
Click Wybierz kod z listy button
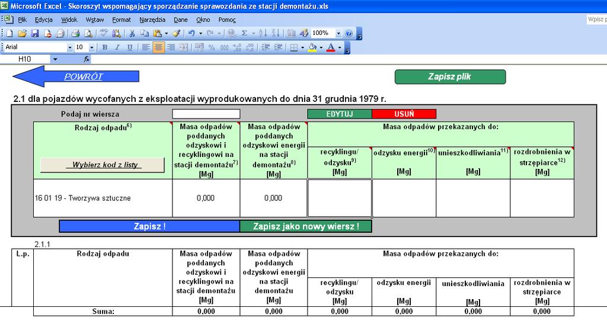(x=103, y=165)
